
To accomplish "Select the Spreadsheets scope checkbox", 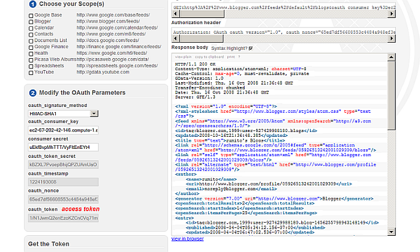I will pos(31,67).
